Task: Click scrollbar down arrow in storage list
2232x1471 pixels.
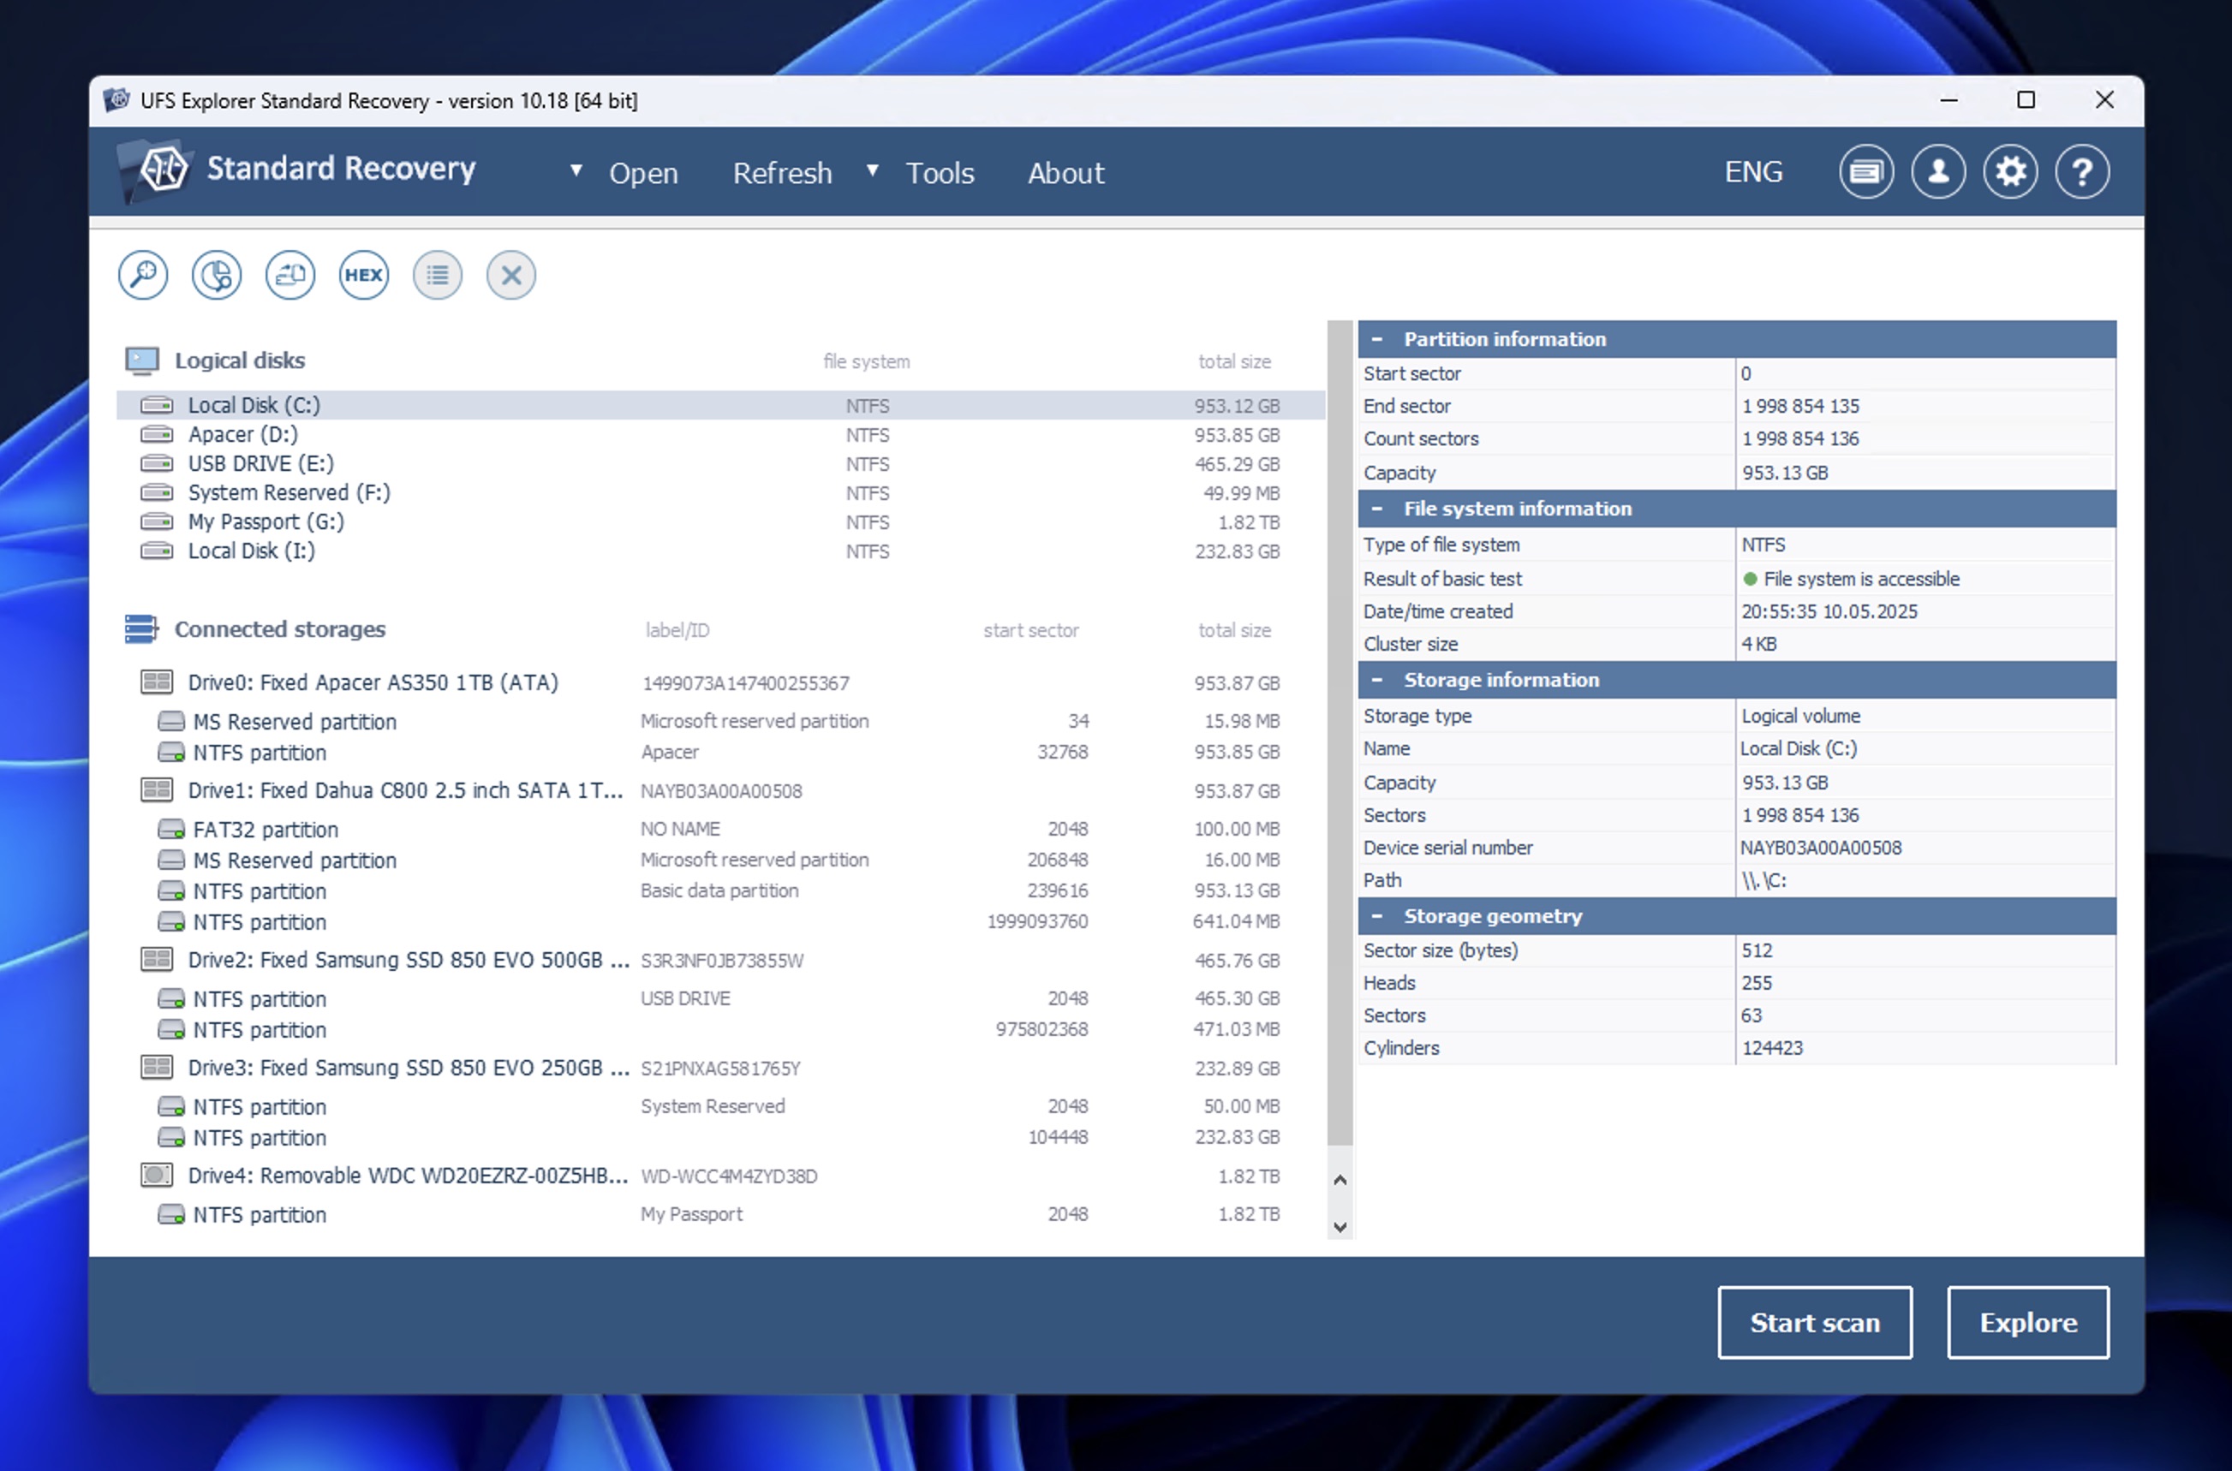Action: click(x=1340, y=1227)
